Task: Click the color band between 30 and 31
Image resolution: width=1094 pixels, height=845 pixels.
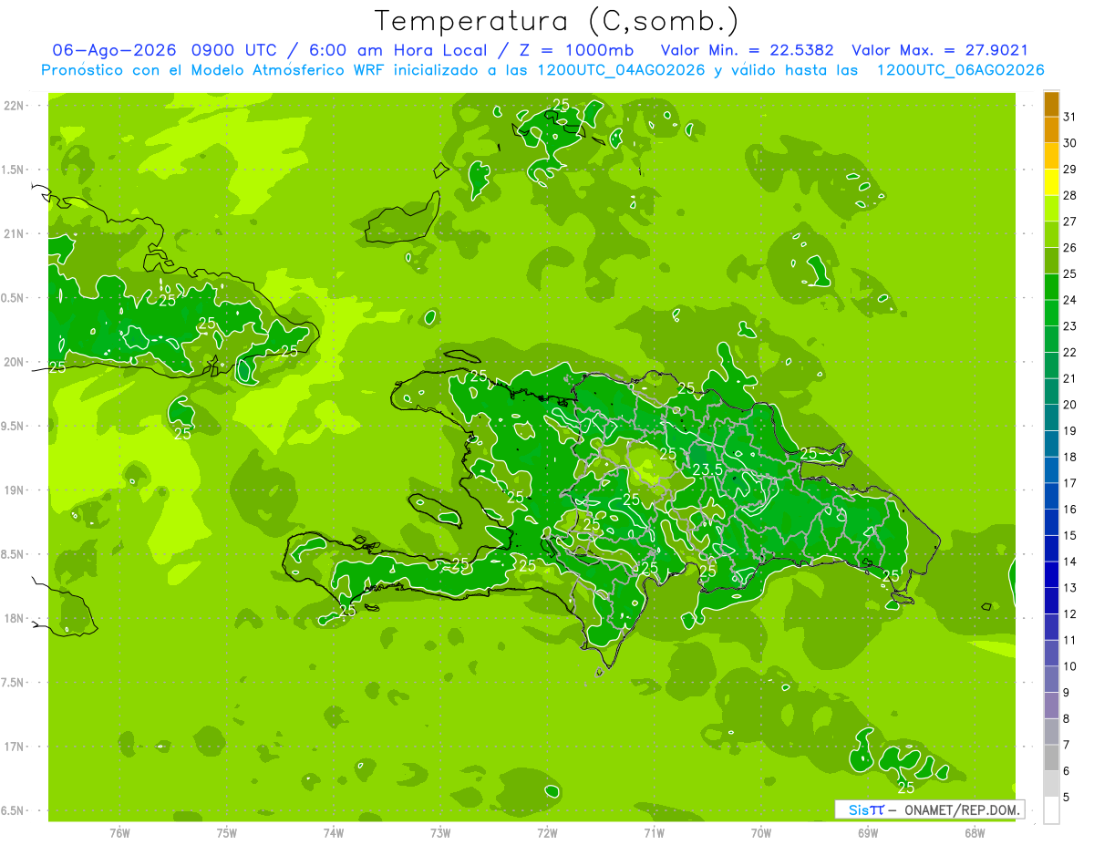Action: tap(1051, 130)
